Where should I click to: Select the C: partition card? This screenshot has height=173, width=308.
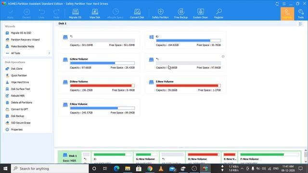tap(185, 40)
